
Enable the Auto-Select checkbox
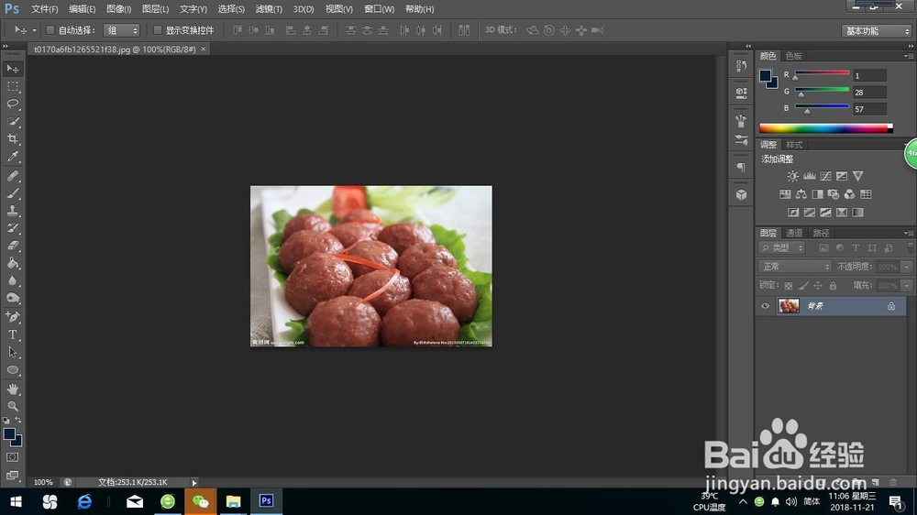tap(50, 30)
